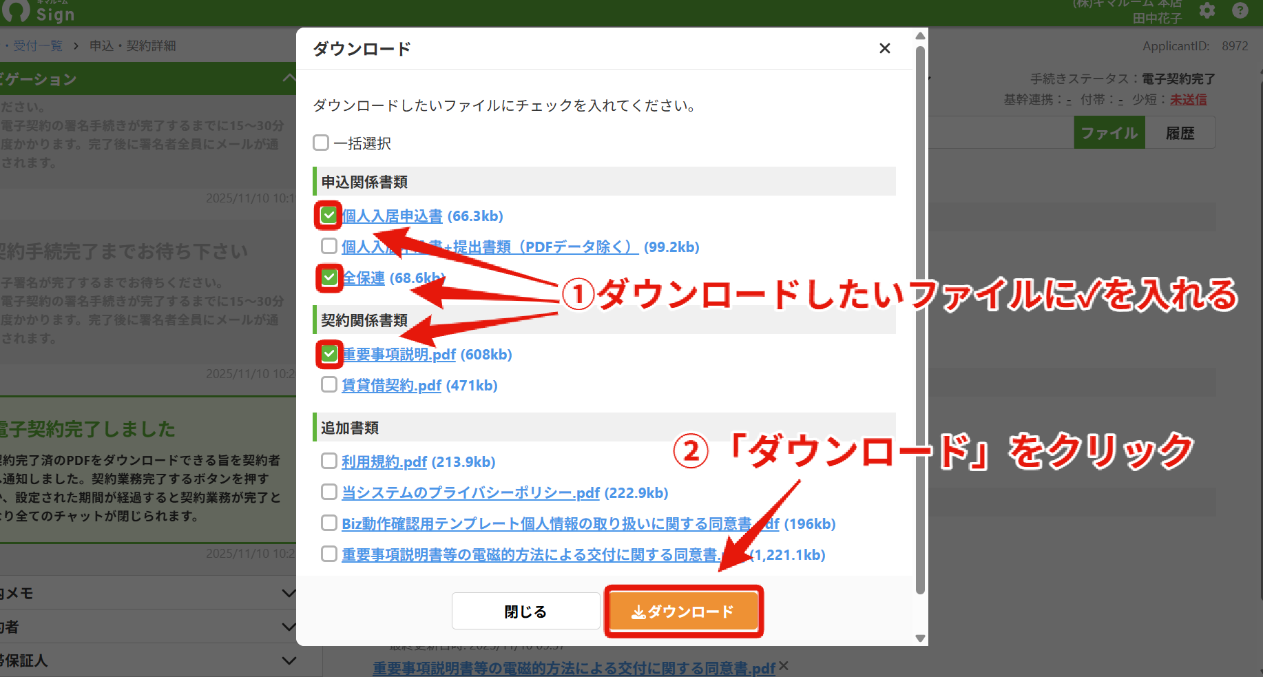Expand the 者 section chevron in sidebar
1263x677 pixels.
point(289,627)
